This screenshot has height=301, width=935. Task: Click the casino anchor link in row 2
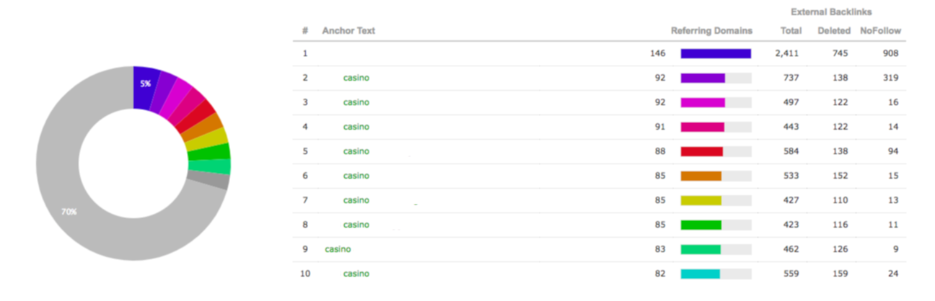tap(356, 78)
